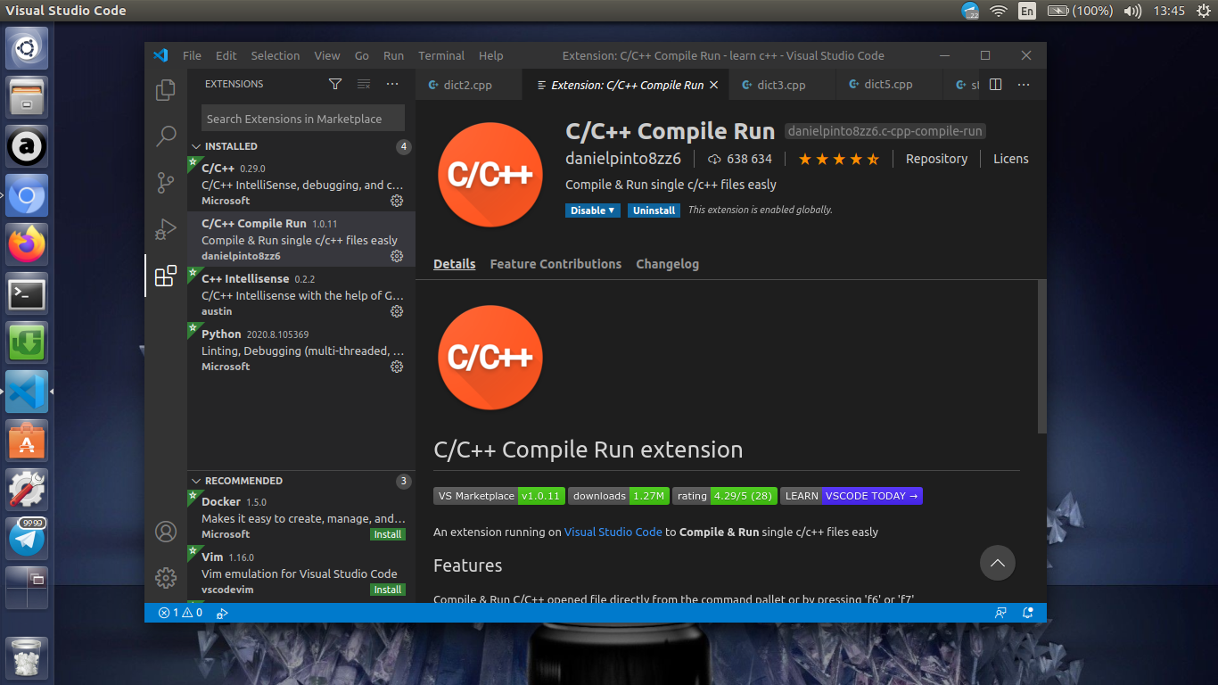Click the scroll-to-top arrow button
Viewport: 1218px width, 685px height.
click(998, 563)
